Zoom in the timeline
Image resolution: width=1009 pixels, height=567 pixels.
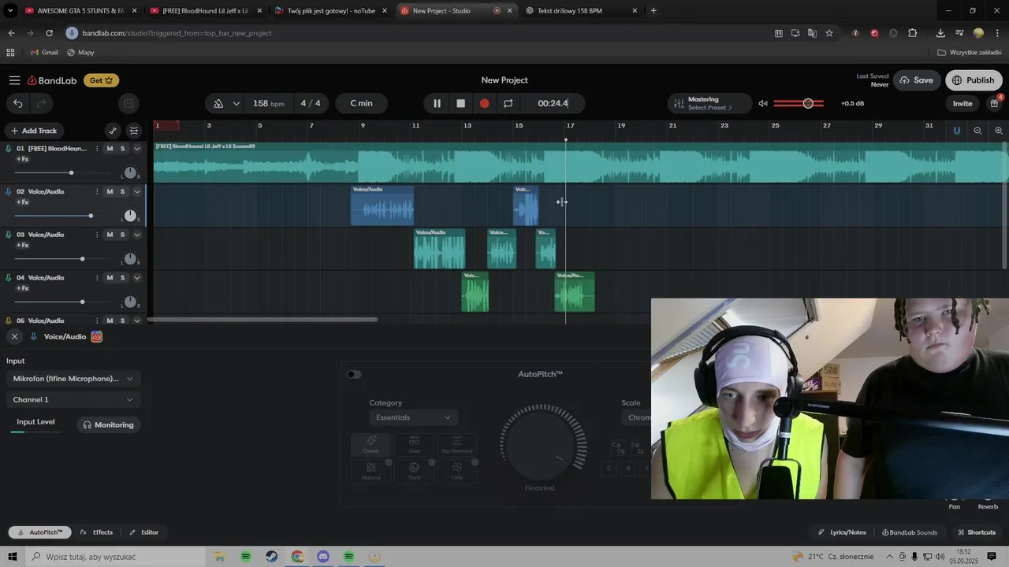999,131
